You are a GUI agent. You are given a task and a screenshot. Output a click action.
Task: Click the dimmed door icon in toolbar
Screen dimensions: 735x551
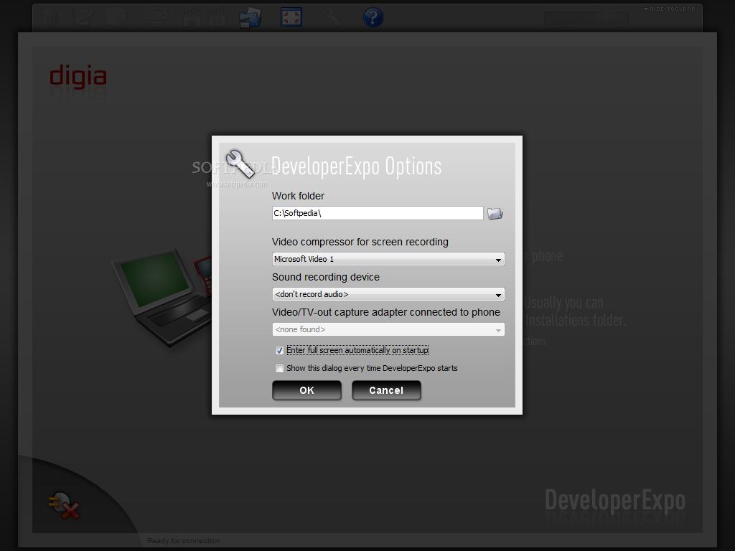coord(49,18)
